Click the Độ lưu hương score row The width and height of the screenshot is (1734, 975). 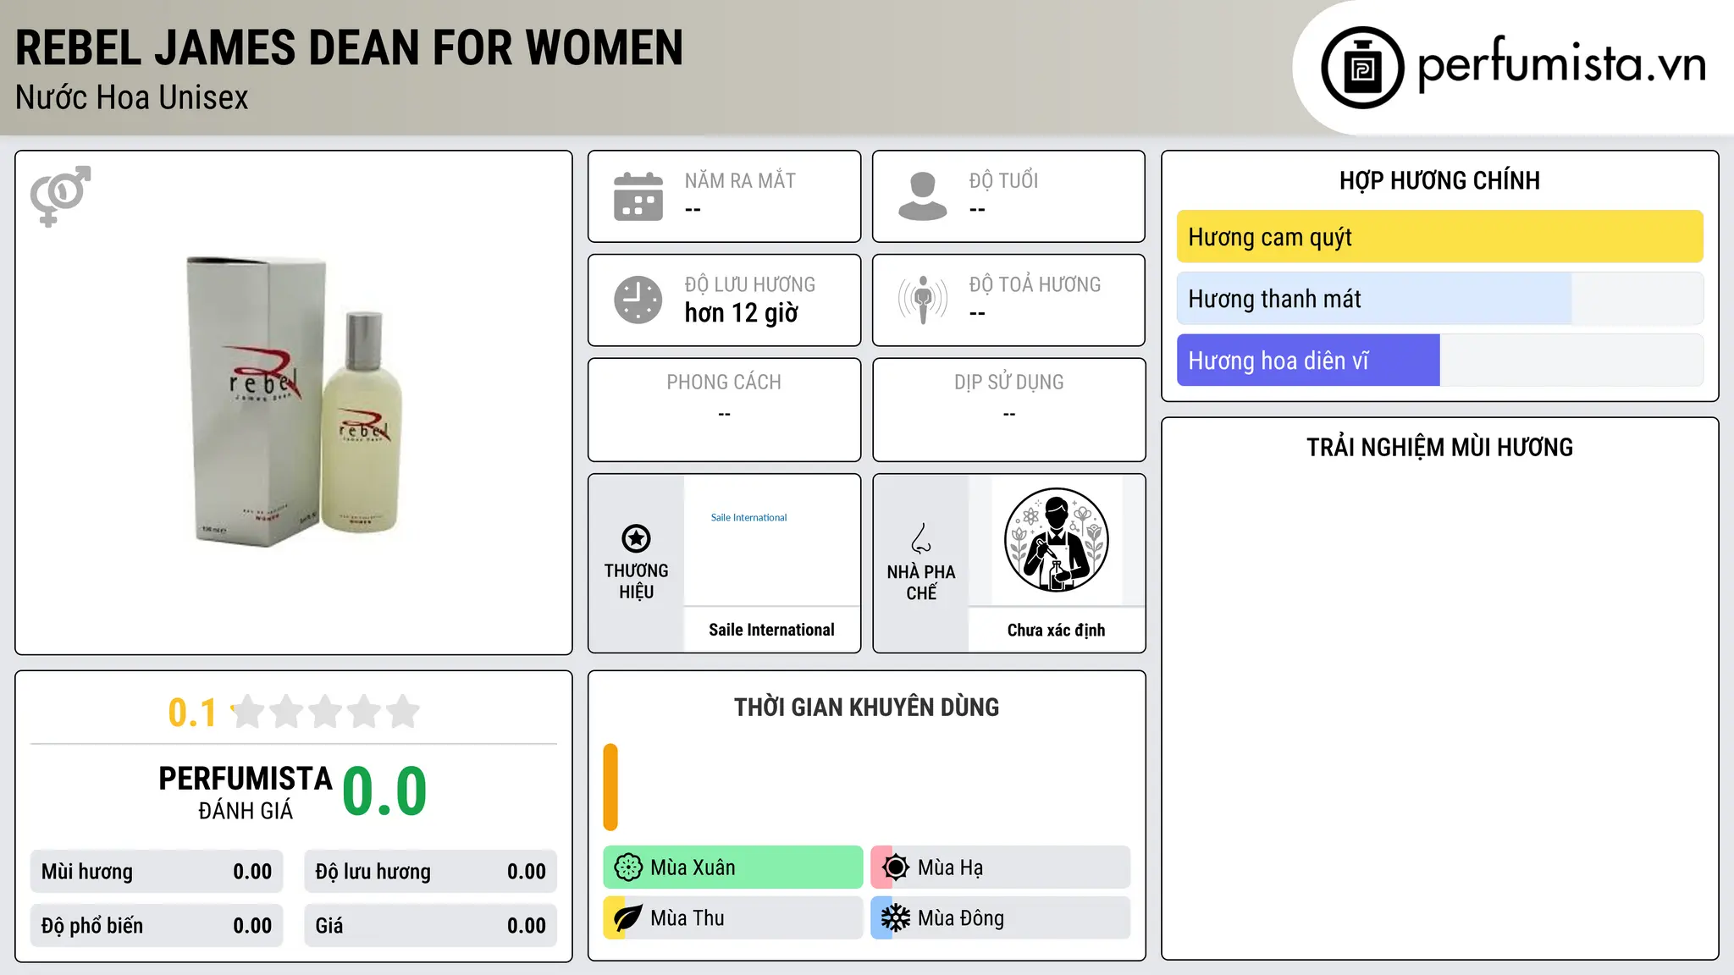click(x=431, y=872)
